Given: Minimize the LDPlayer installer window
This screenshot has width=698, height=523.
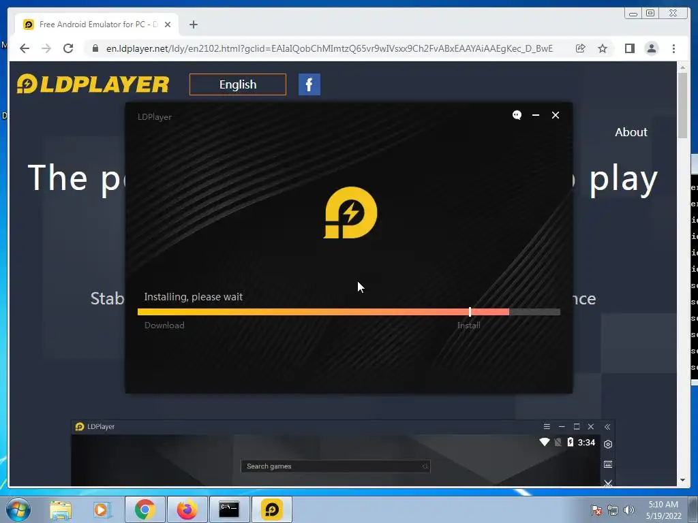Looking at the screenshot, I should coord(536,115).
